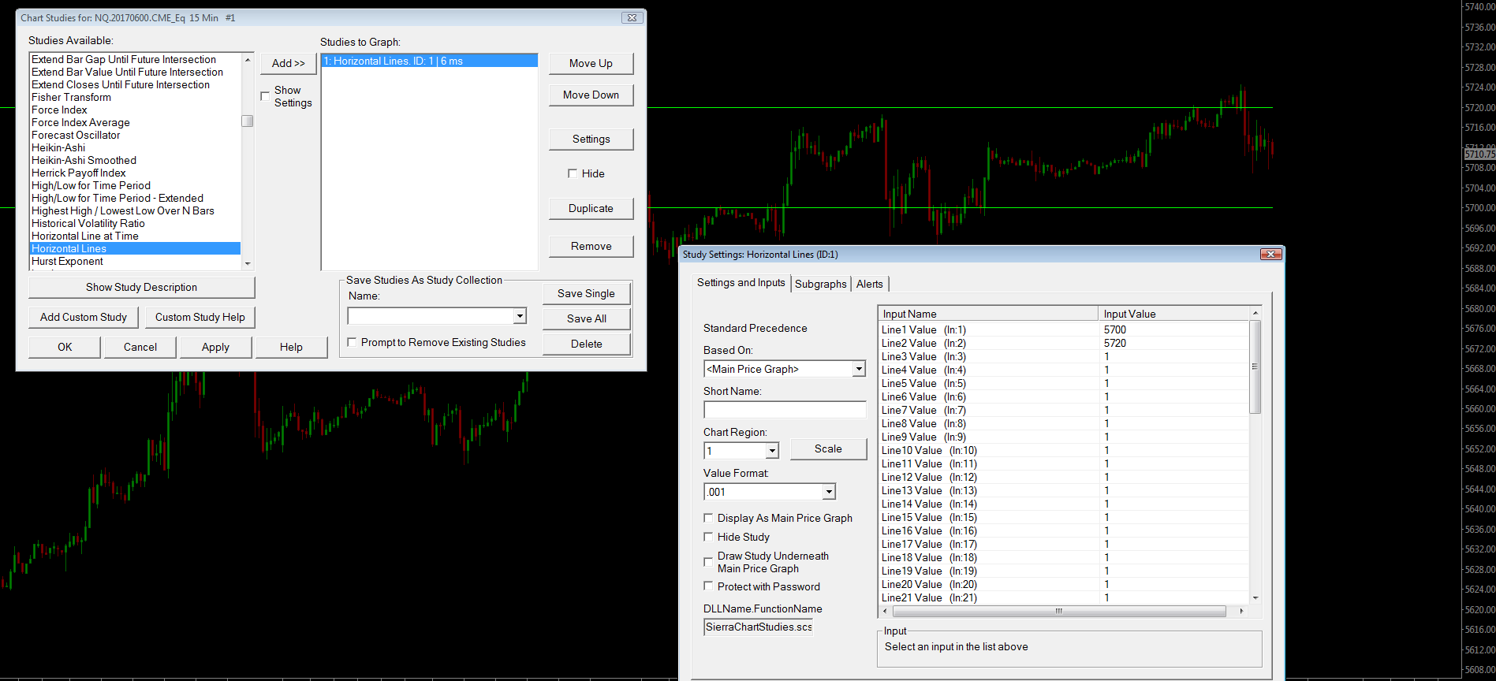Click the Studies Available scroll-up arrow

pyautogui.click(x=248, y=60)
